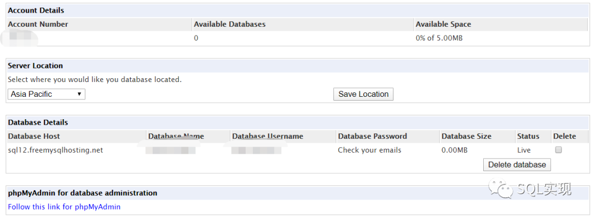Image resolution: width=591 pixels, height=216 pixels.
Task: Click the Live status value
Action: tap(524, 150)
